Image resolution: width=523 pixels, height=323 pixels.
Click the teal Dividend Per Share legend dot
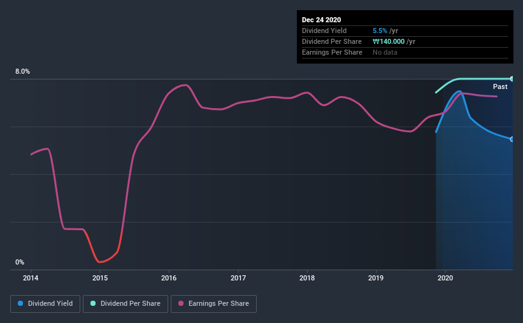pyautogui.click(x=93, y=303)
